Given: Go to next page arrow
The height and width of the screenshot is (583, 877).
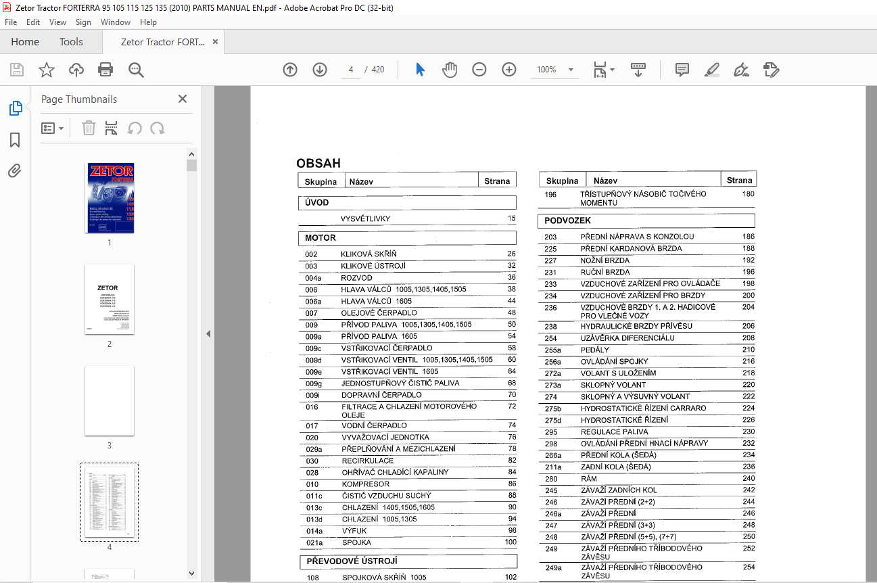Looking at the screenshot, I should point(320,70).
